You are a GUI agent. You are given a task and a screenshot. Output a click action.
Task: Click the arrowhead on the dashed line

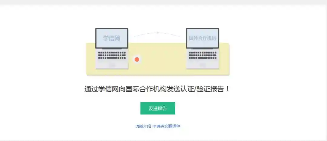click(158, 32)
